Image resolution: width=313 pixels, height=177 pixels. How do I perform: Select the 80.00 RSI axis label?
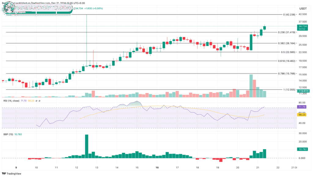point(302,103)
